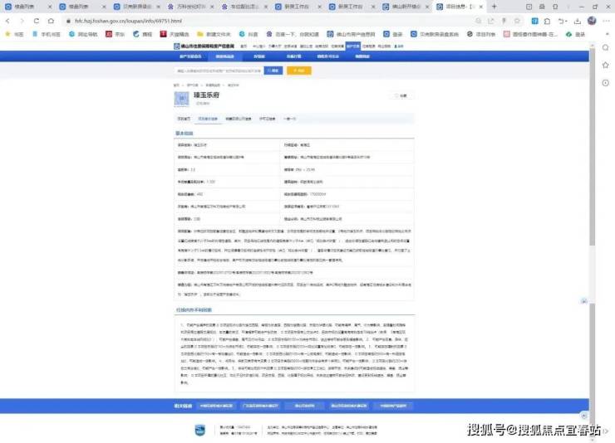615x443 pixels.
Task: Select the first item in blue sub-navigation bar
Action: coord(190,56)
